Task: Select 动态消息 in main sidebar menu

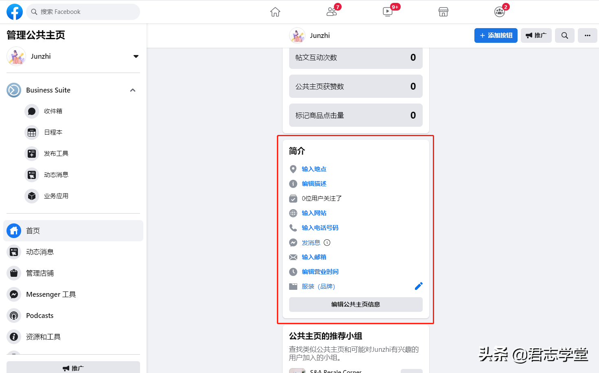Action: pyautogui.click(x=73, y=252)
